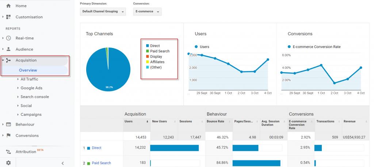Image resolution: width=374 pixels, height=167 pixels.
Task: Expand the Google Ads submenu
Action: [x=31, y=88]
